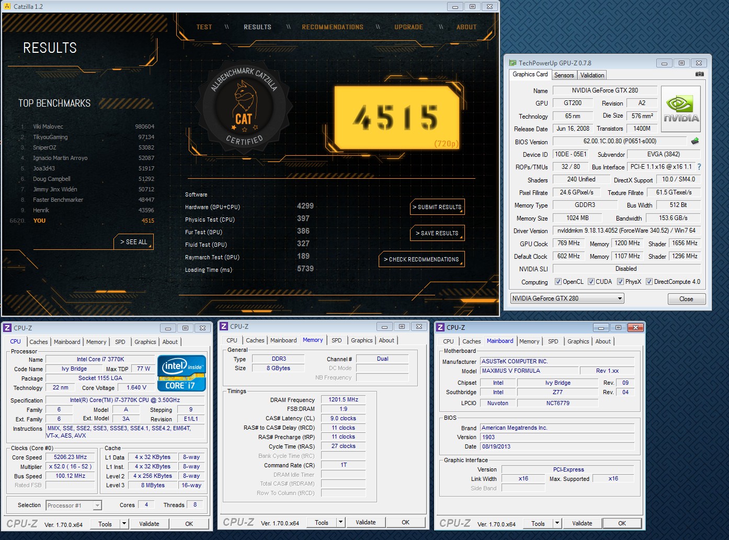This screenshot has width=729, height=540.
Task: Open the Catzilla TEST tab
Action: pos(204,27)
